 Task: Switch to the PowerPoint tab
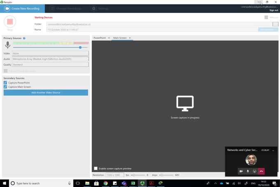coord(100,38)
